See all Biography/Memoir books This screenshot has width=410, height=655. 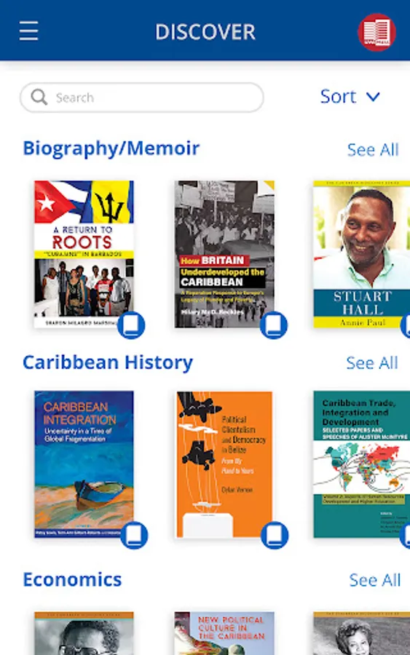point(373,149)
